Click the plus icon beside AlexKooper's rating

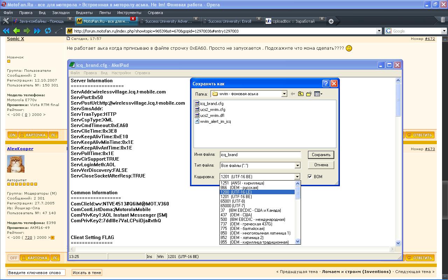[x=52, y=238]
